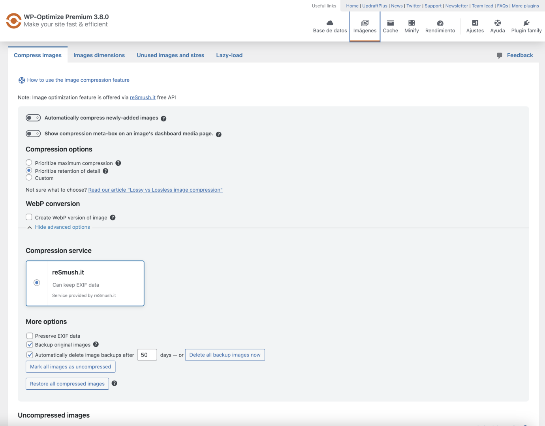Click the Feedback link text
Image resolution: width=545 pixels, height=426 pixels.
click(520, 55)
